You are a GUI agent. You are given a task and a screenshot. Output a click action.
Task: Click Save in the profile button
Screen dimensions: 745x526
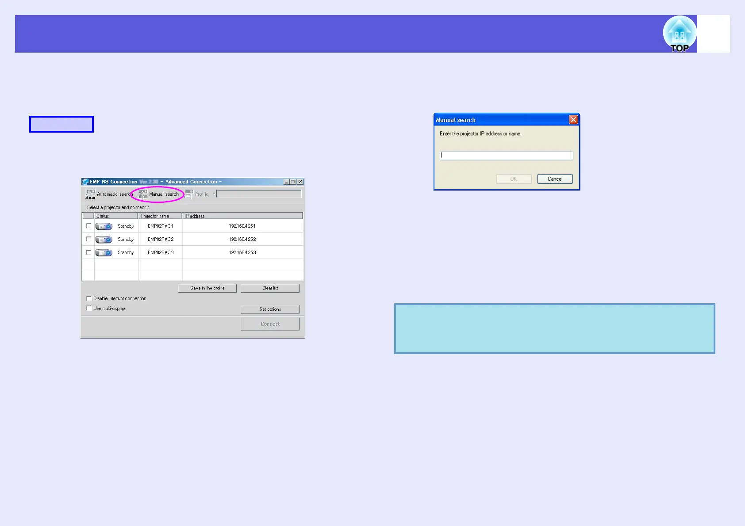pyautogui.click(x=207, y=288)
